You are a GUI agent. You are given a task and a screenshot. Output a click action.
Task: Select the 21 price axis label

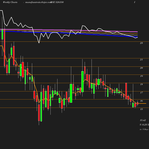tap(141, 60)
